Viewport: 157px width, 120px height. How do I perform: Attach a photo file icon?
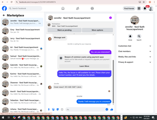(x=53, y=109)
